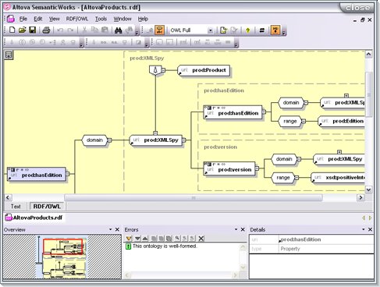Click the diagram horizontal scroll right arrow
Screen dimensions: 380x287
pos(360,197)
